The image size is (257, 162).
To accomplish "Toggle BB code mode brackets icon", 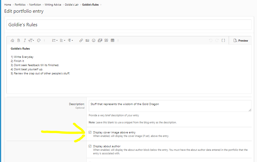I will (x=223, y=40).
